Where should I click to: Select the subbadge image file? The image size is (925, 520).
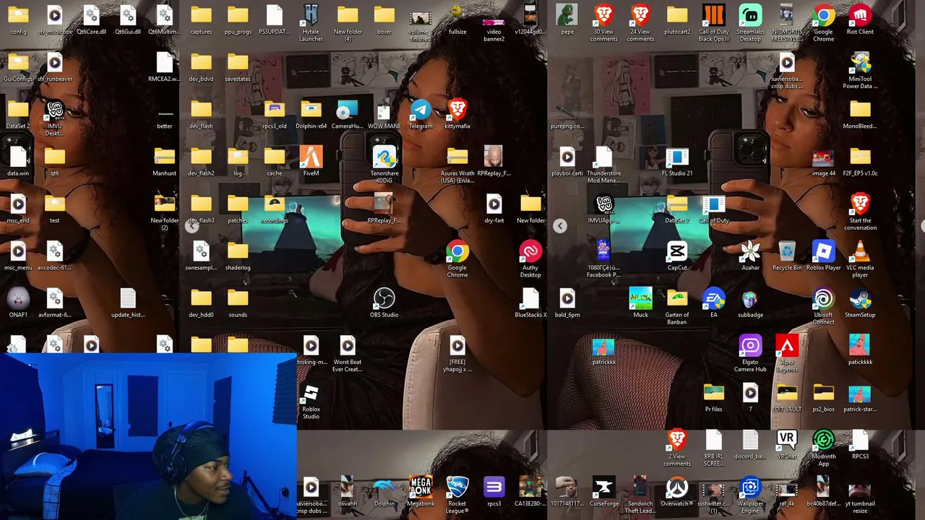point(750,303)
